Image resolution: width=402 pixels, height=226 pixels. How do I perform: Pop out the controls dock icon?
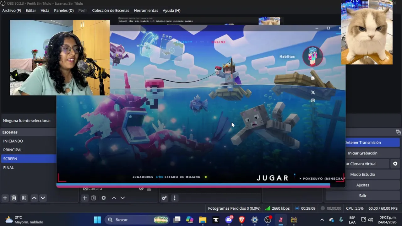tap(398, 132)
